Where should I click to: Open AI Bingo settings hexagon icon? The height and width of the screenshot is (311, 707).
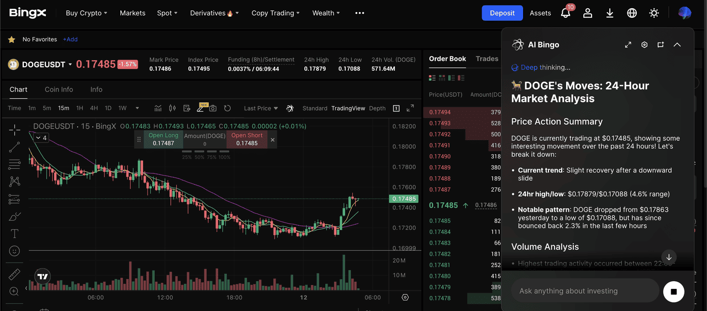tap(644, 45)
